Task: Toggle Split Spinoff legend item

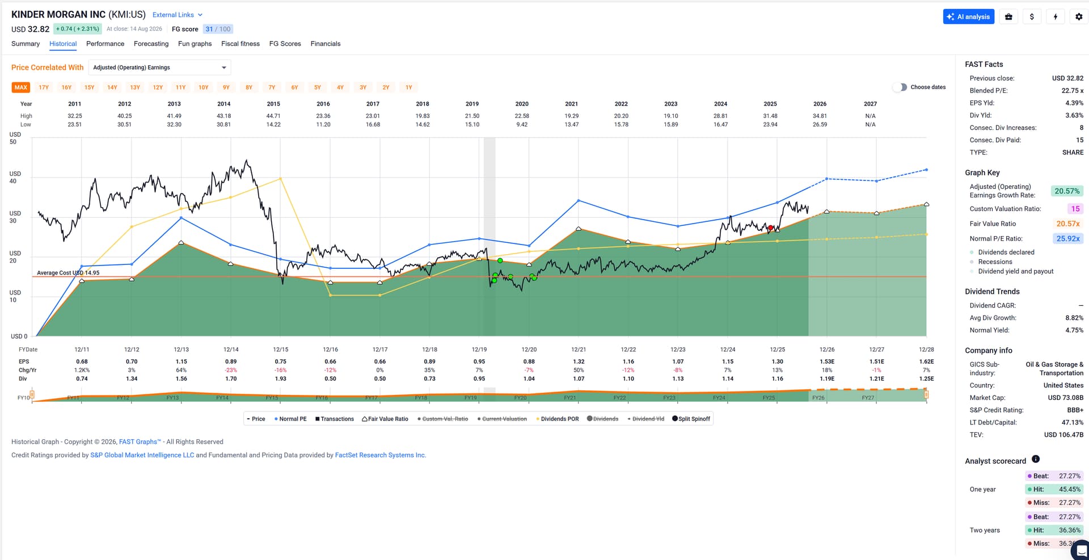Action: [691, 419]
